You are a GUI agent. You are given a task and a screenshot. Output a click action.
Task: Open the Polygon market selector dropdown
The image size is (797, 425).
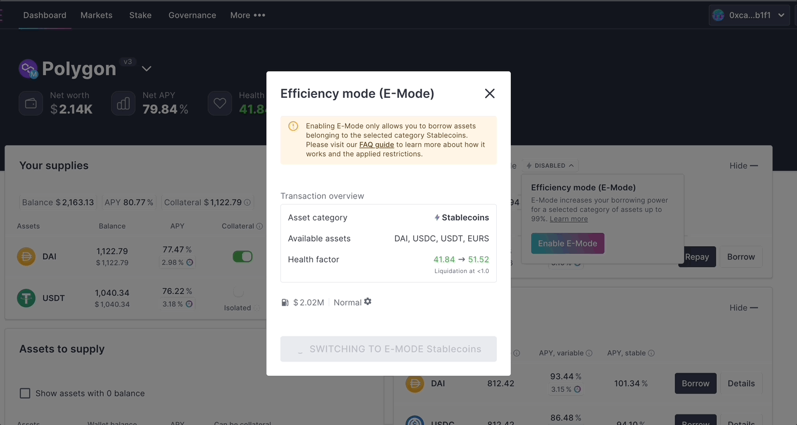(x=146, y=68)
